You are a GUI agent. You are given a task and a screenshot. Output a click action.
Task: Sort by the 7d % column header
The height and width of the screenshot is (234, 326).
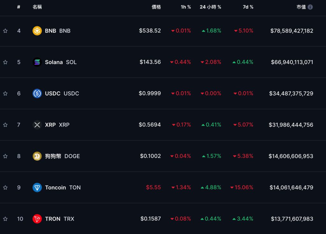[x=248, y=7]
